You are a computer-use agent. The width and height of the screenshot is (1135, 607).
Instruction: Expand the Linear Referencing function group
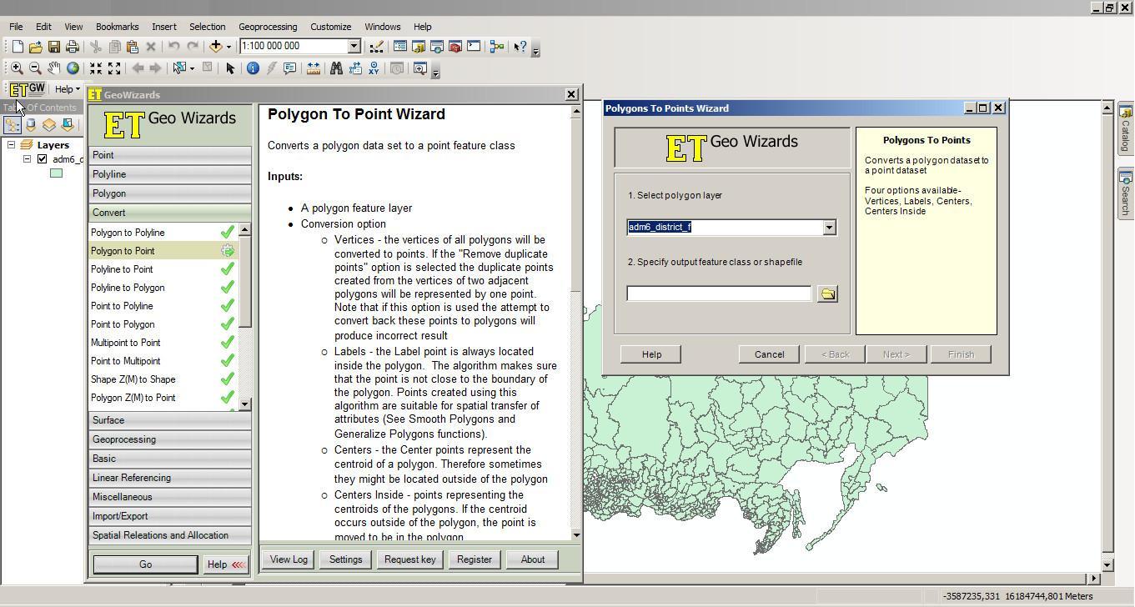[170, 478]
